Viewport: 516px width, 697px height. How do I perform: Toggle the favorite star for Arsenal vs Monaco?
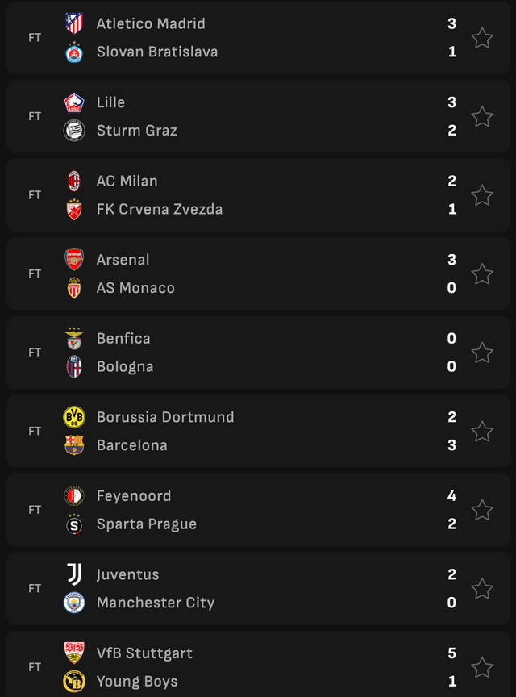(x=482, y=273)
